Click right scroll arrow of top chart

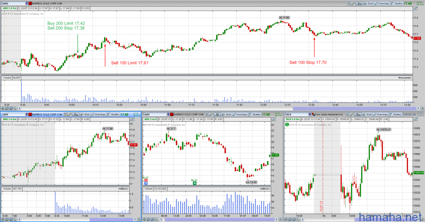pyautogui.click(x=418, y=108)
